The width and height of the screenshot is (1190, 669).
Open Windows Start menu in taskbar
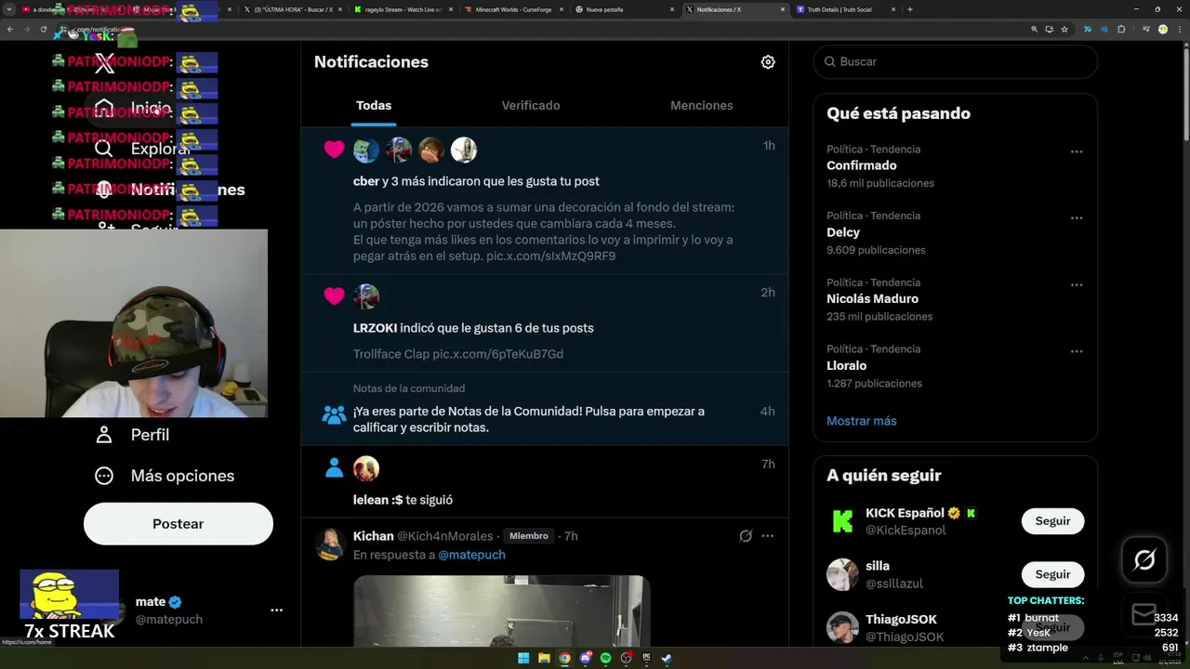point(523,658)
